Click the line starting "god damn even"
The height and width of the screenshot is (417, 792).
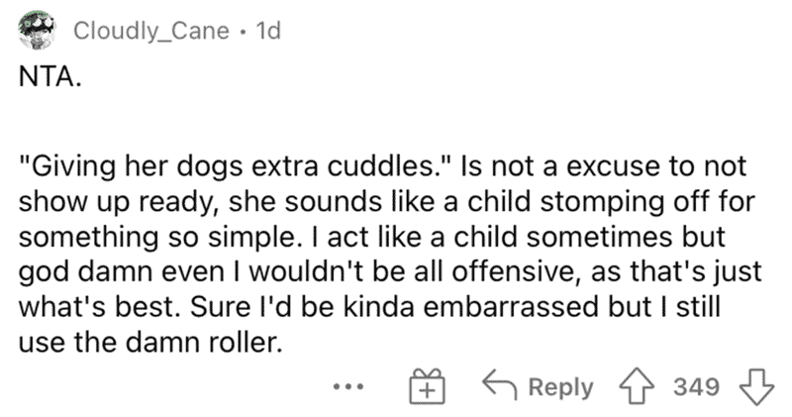click(390, 271)
